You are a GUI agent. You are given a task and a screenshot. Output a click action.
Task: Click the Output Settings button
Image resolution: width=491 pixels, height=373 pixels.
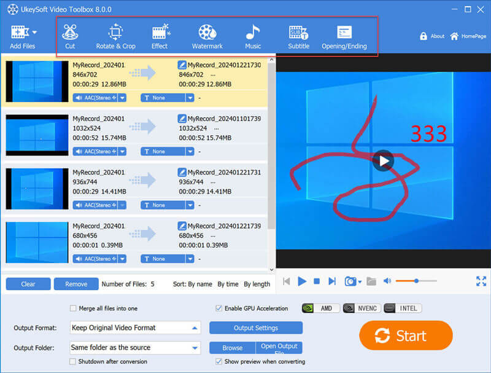click(x=256, y=328)
